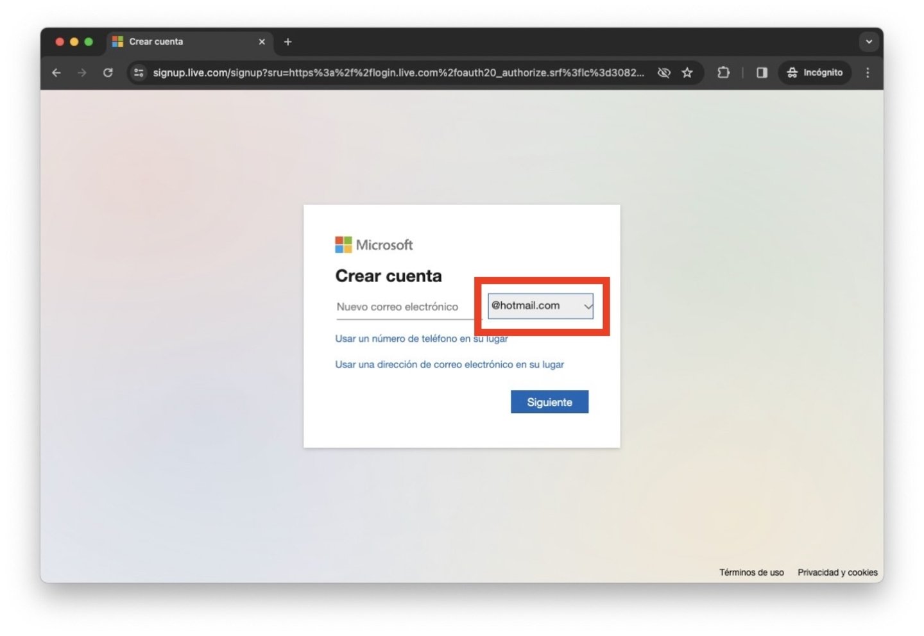This screenshot has width=924, height=636.
Task: Bookmark this page with the star icon
Action: (687, 73)
